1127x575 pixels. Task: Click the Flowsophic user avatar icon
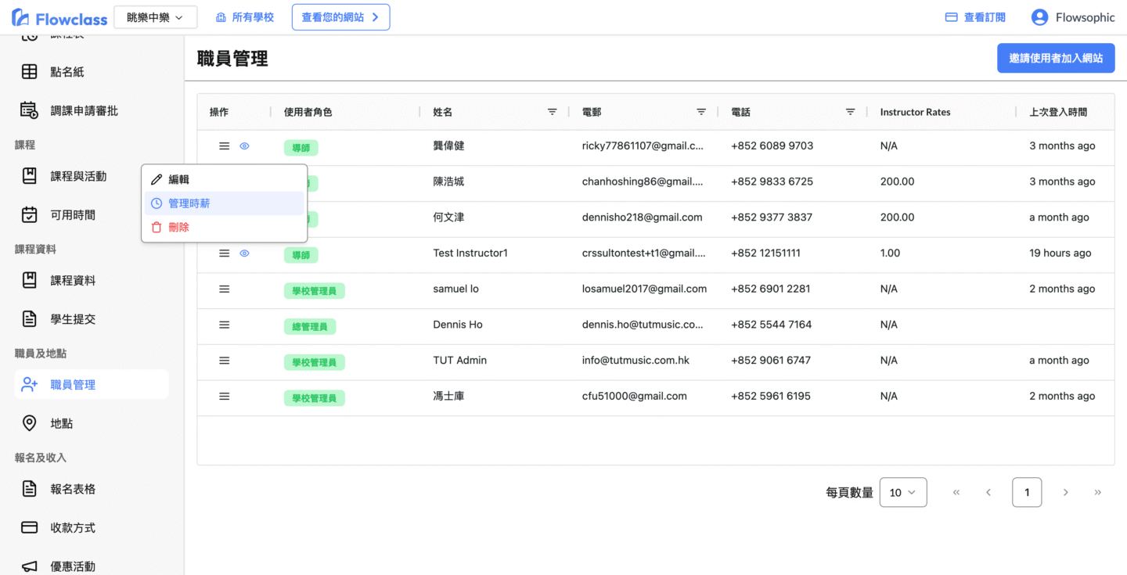click(1039, 17)
